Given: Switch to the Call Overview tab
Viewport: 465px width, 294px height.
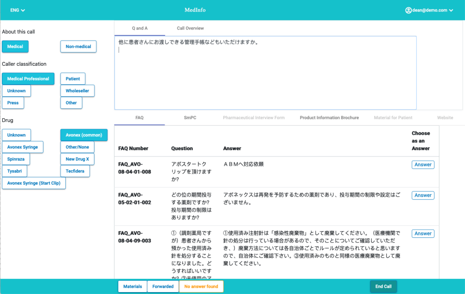Looking at the screenshot, I should 190,28.
